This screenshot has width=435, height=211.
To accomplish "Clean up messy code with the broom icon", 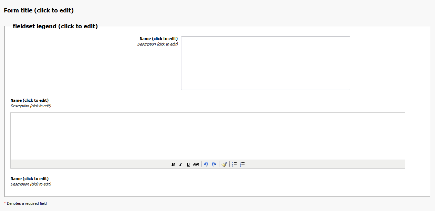I will 224,164.
